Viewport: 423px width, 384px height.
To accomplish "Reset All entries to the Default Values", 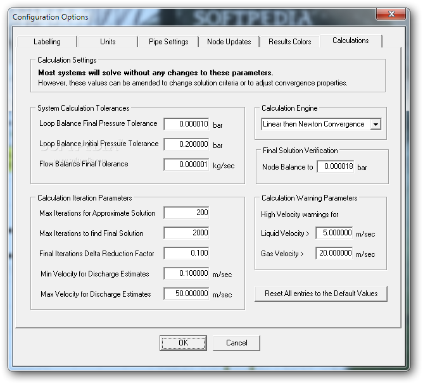I will (321, 294).
